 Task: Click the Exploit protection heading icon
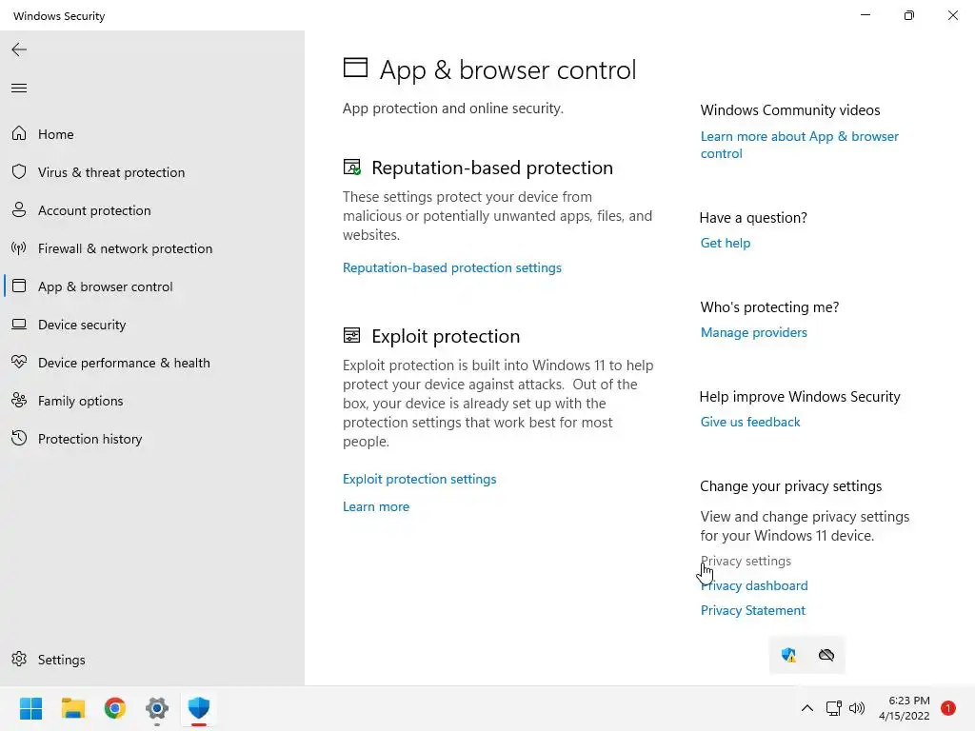(352, 336)
